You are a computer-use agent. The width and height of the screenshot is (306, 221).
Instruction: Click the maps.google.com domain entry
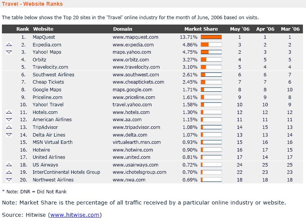(132, 90)
